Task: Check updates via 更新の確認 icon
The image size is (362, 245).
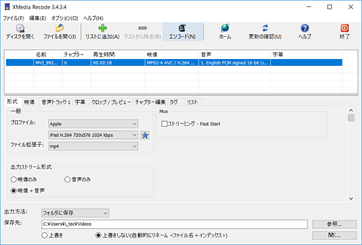Action: pos(265,28)
